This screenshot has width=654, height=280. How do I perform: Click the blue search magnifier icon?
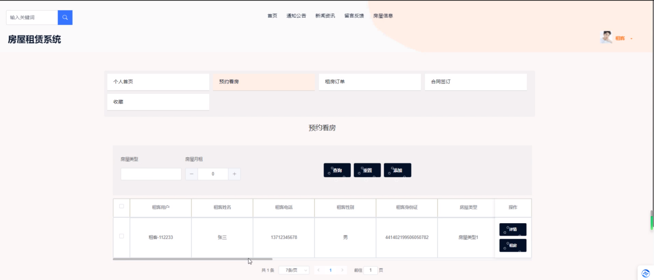(x=65, y=17)
